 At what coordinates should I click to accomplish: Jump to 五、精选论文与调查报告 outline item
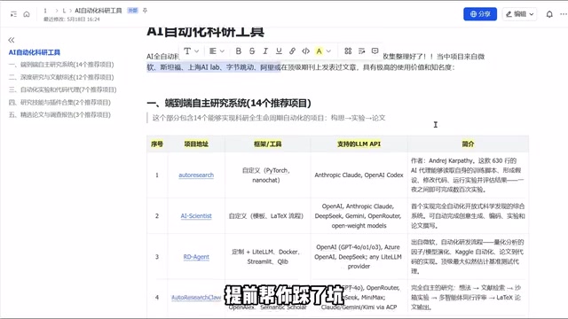click(59, 114)
